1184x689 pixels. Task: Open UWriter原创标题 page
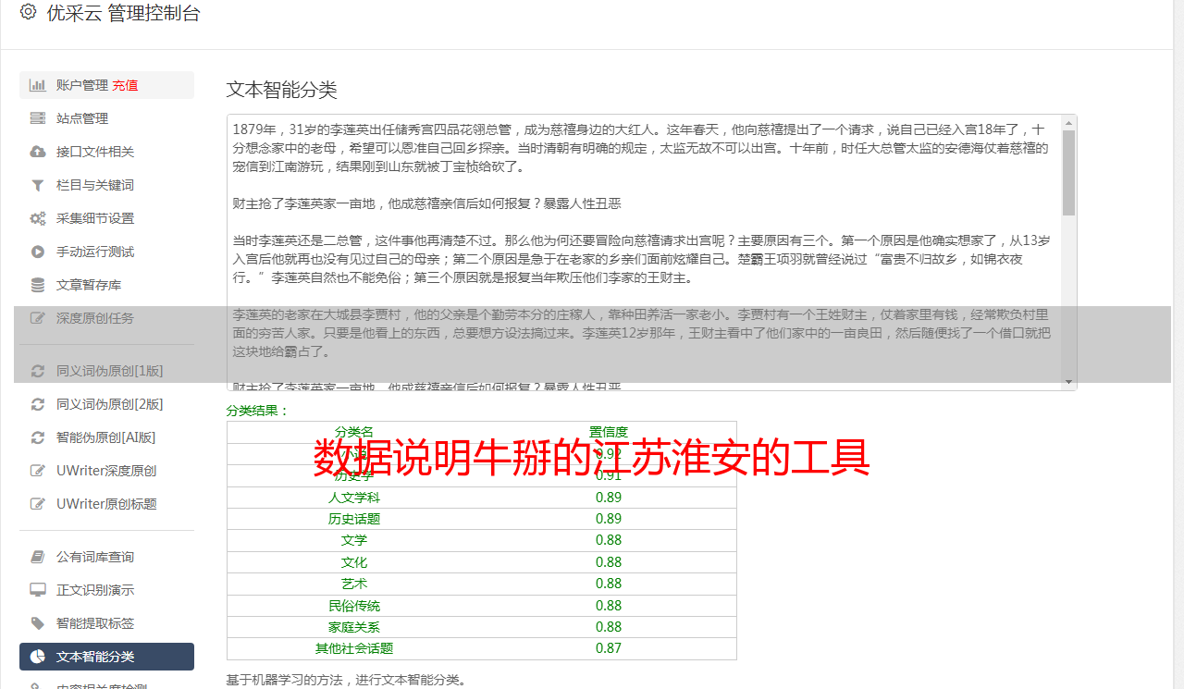pyautogui.click(x=106, y=504)
